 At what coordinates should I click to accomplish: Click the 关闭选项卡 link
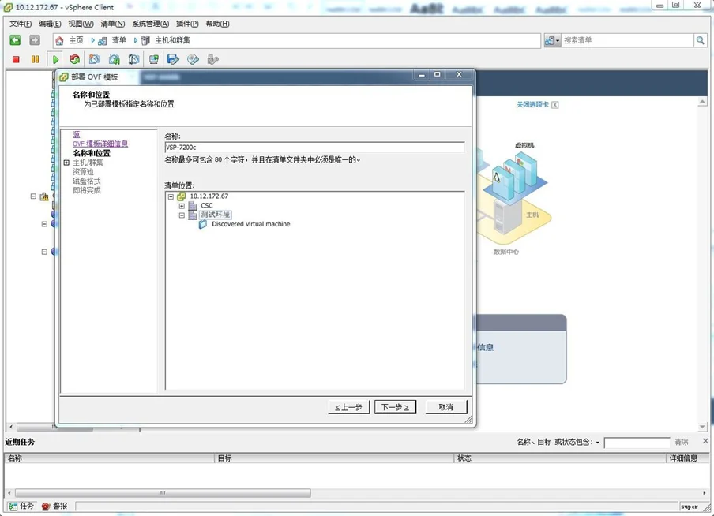pos(532,105)
